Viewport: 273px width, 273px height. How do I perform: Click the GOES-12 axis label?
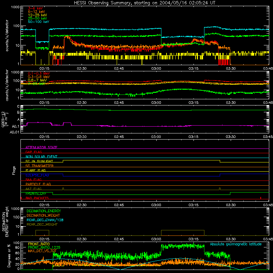pyautogui.click(x=5, y=119)
